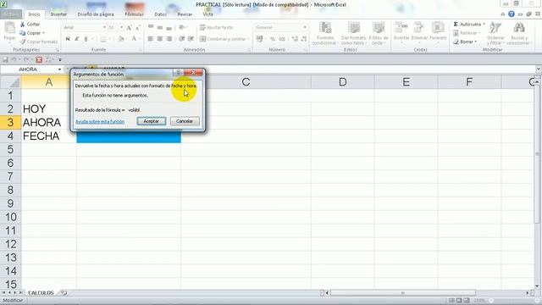
Task: Center text horizontally
Action: click(160, 39)
